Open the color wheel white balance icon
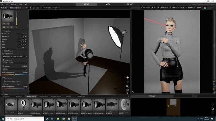Screen dimensions: 216x121 (205, 8)
